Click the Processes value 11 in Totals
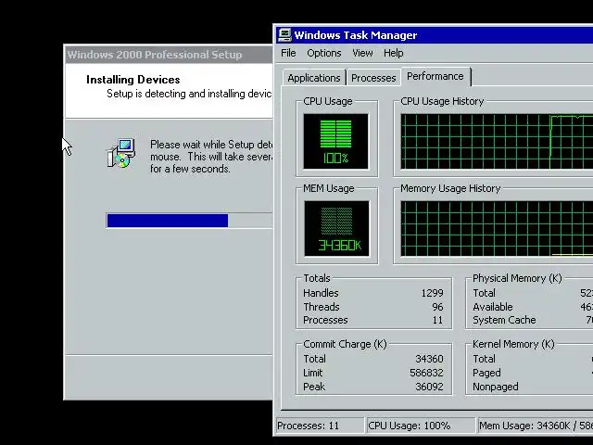Image resolution: width=593 pixels, height=445 pixels. click(x=437, y=320)
